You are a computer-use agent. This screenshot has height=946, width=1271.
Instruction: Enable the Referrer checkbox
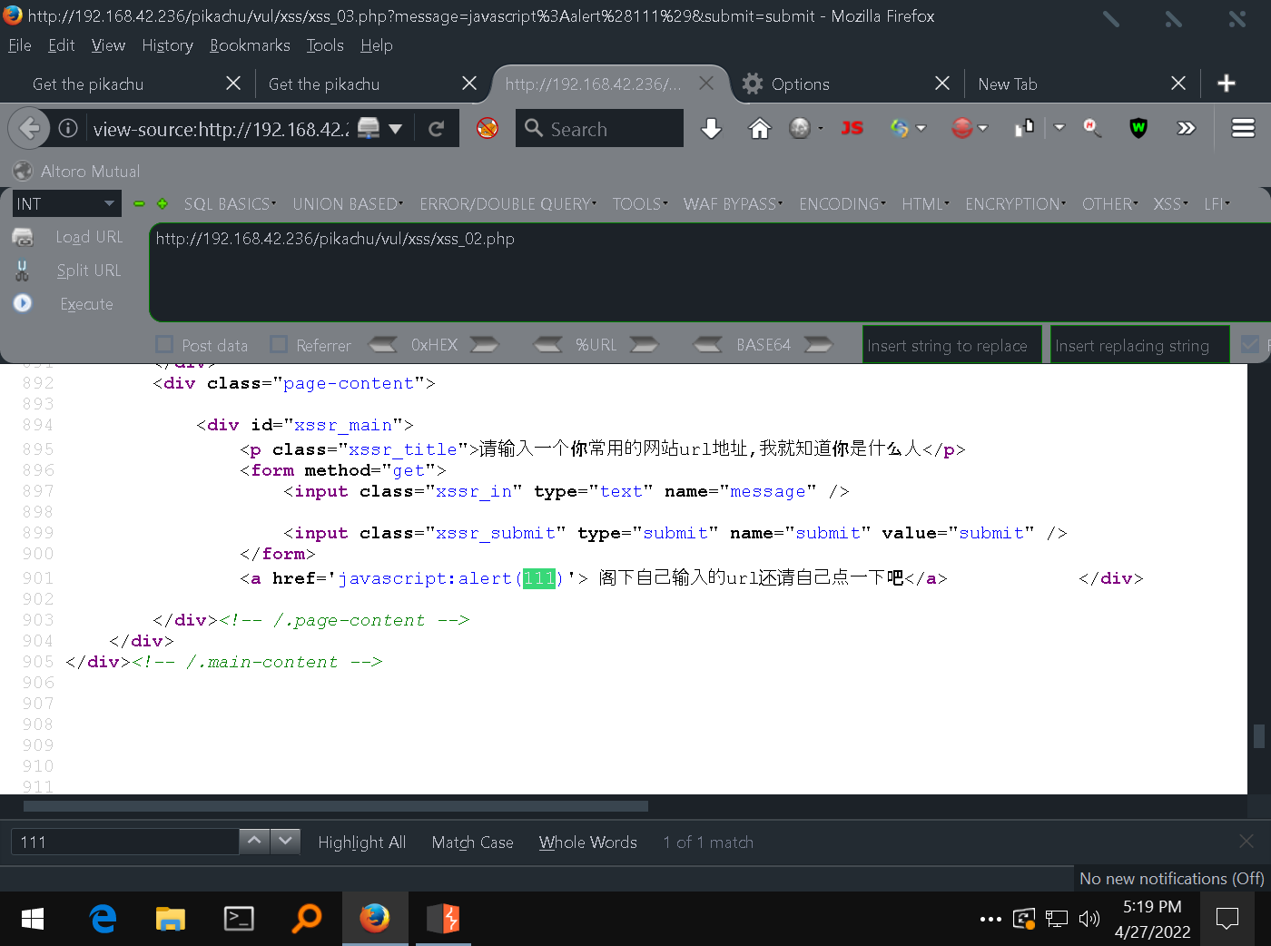coord(279,344)
